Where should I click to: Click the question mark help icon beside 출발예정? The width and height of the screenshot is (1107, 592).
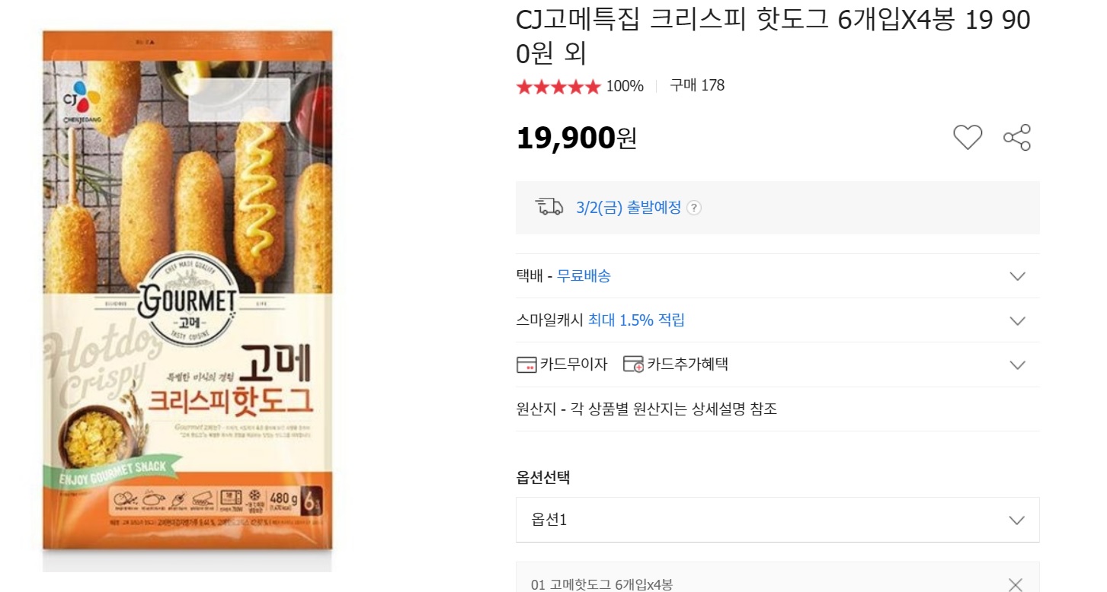693,208
